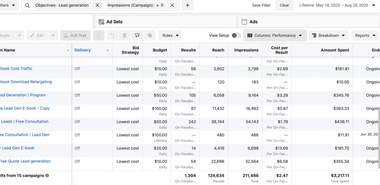Click the A/B Test button
This screenshot has height=185, width=380.
(75, 35)
